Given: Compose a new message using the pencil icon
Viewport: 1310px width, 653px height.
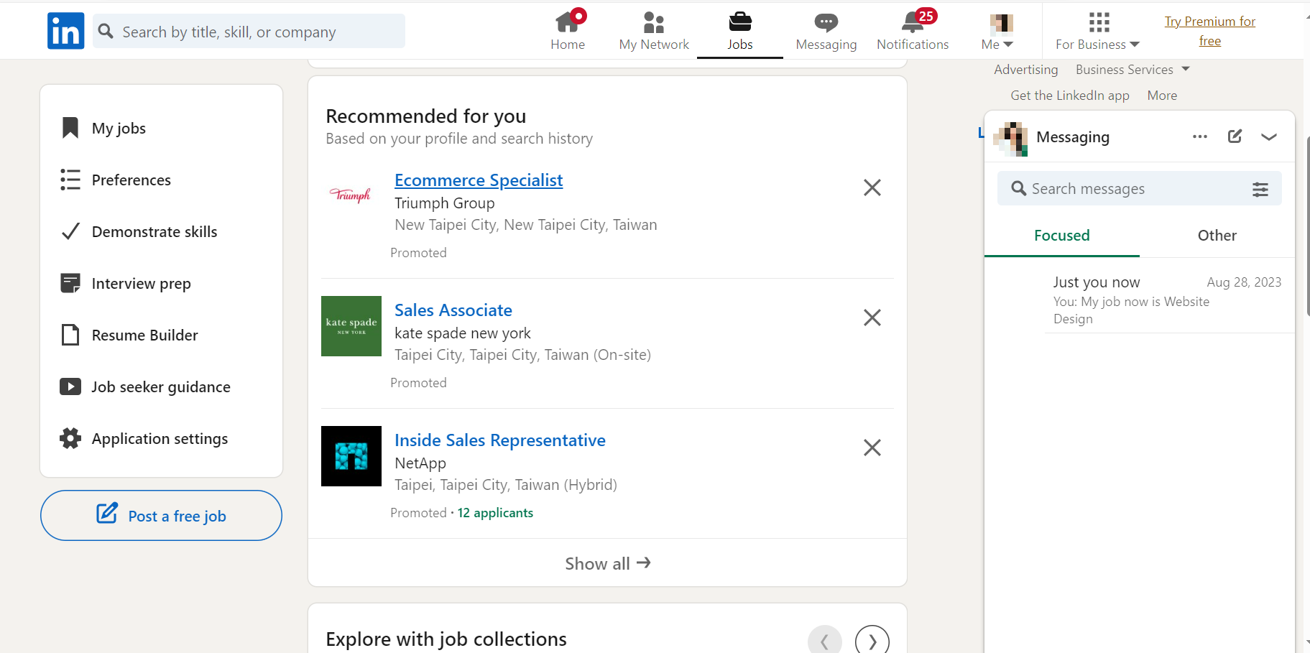Looking at the screenshot, I should click(x=1235, y=136).
